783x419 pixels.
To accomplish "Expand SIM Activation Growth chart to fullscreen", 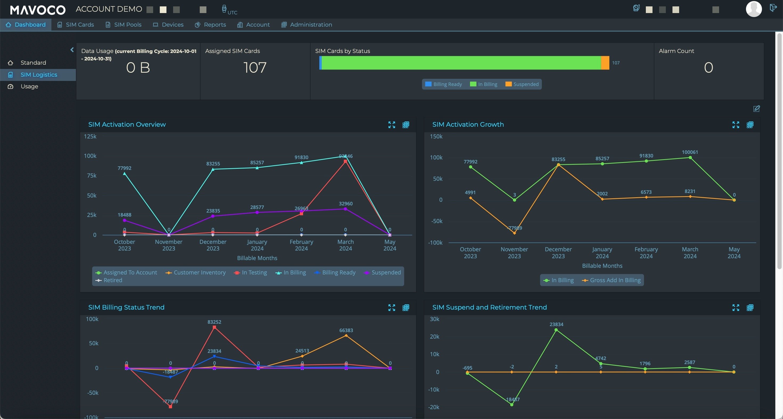I will tap(736, 125).
